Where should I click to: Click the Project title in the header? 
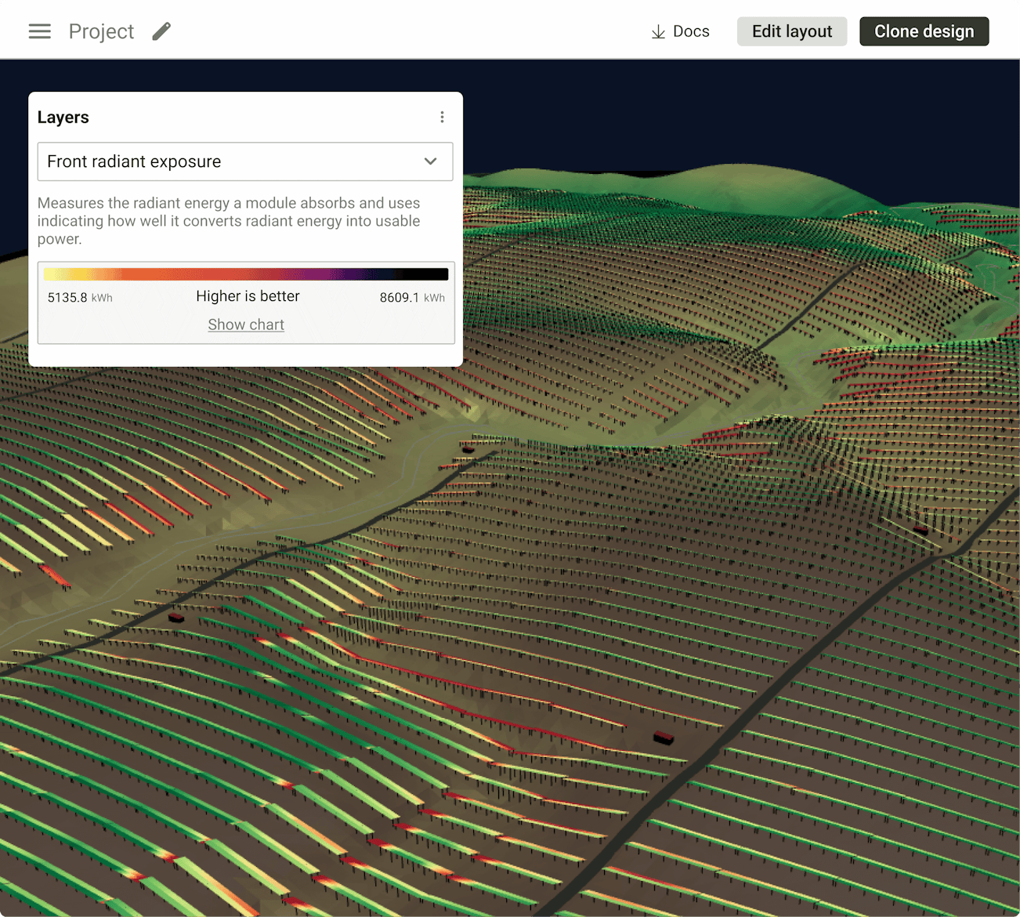[x=101, y=31]
